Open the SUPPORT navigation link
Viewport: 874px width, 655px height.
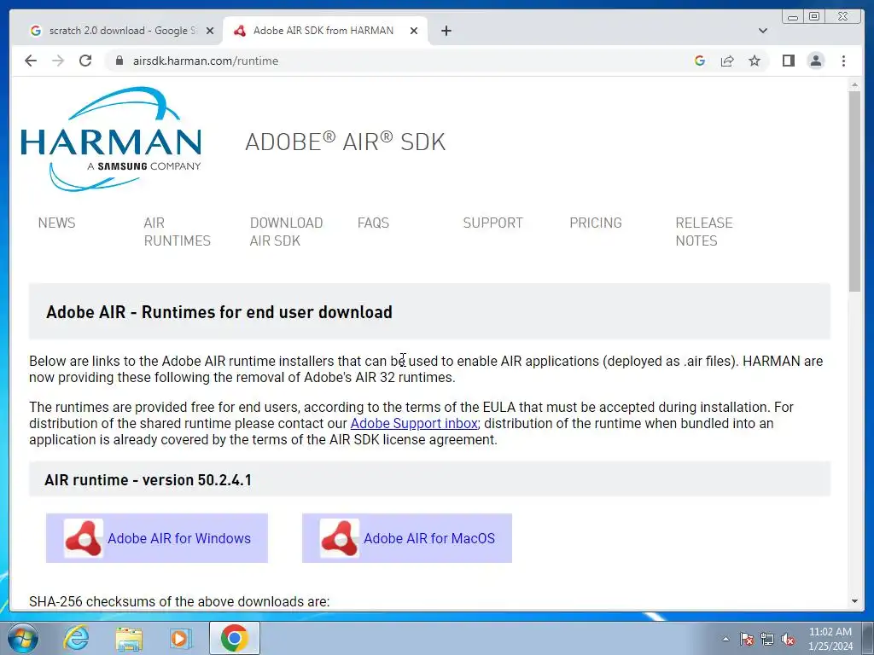click(x=492, y=223)
